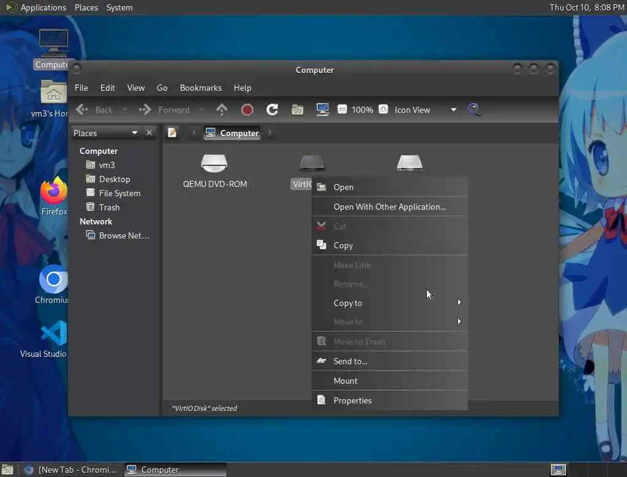Open the View menu

pos(136,88)
